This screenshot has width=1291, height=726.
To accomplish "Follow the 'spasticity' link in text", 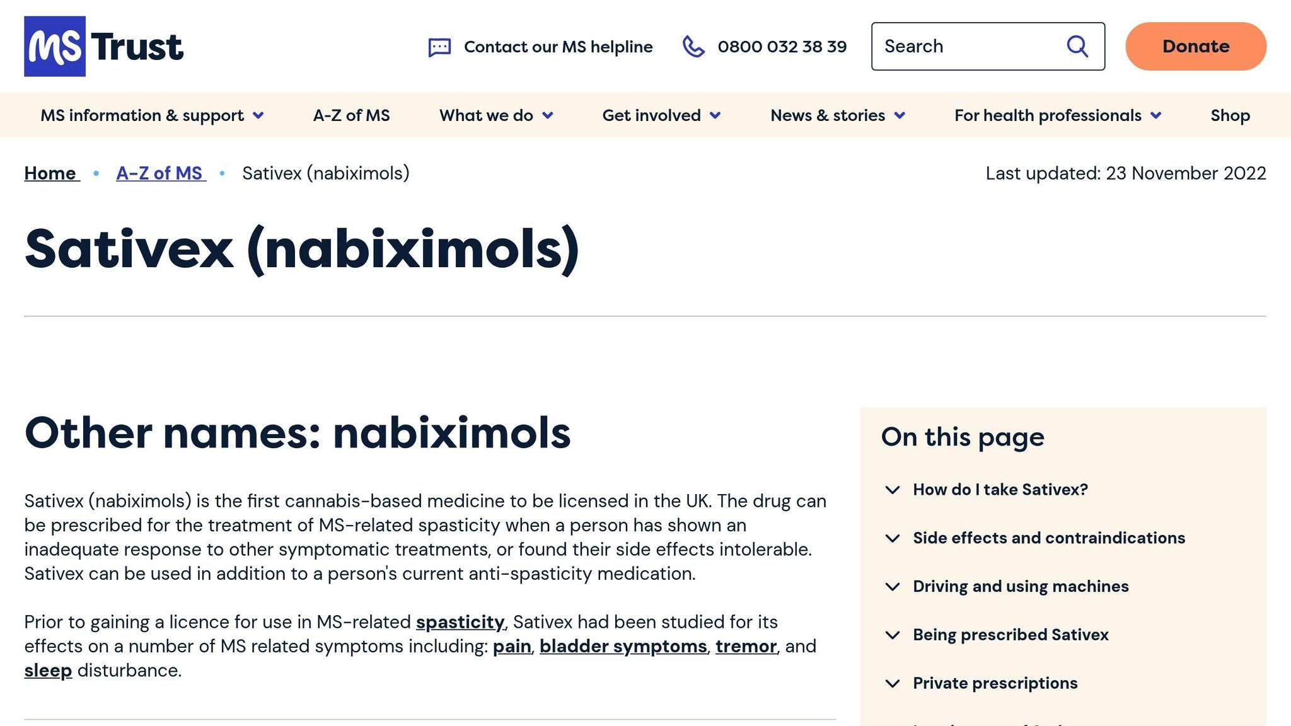I will [x=460, y=622].
